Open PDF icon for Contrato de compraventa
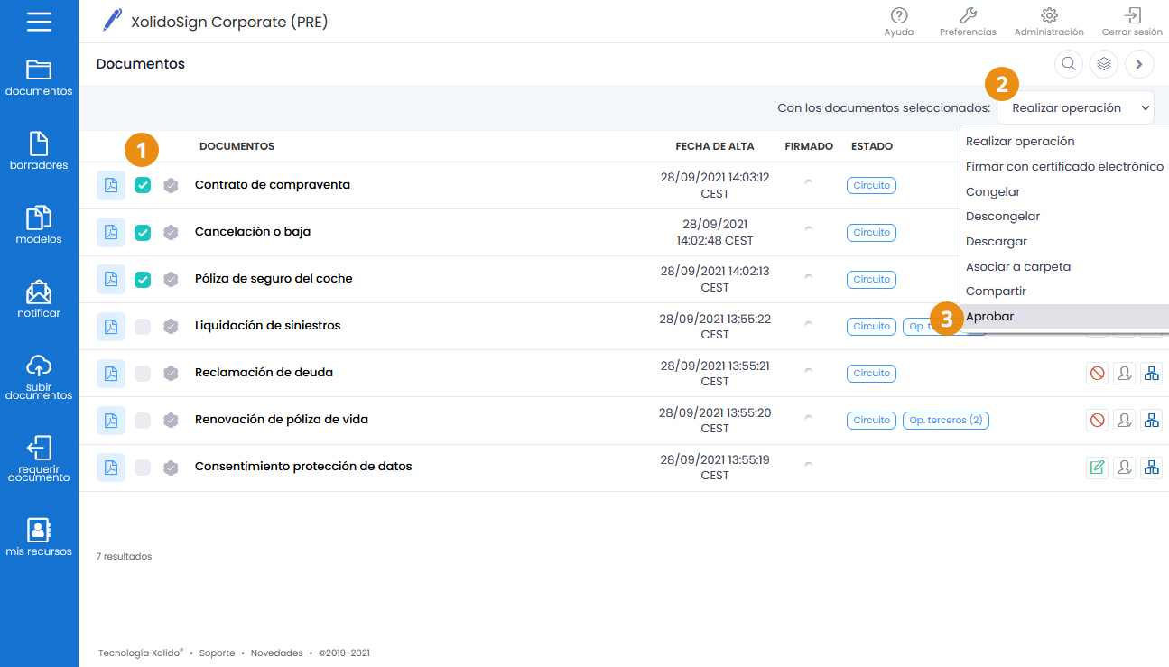Viewport: 1169px width, 667px height. click(111, 185)
